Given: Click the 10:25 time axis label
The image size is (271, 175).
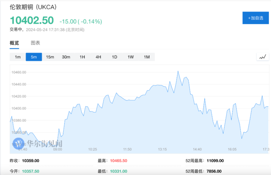Looking at the screenshot, I should point(93,149).
